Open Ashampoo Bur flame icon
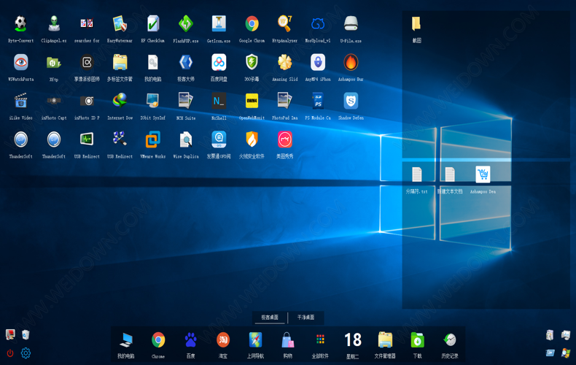Viewport: 576px width, 365px height. click(x=351, y=63)
